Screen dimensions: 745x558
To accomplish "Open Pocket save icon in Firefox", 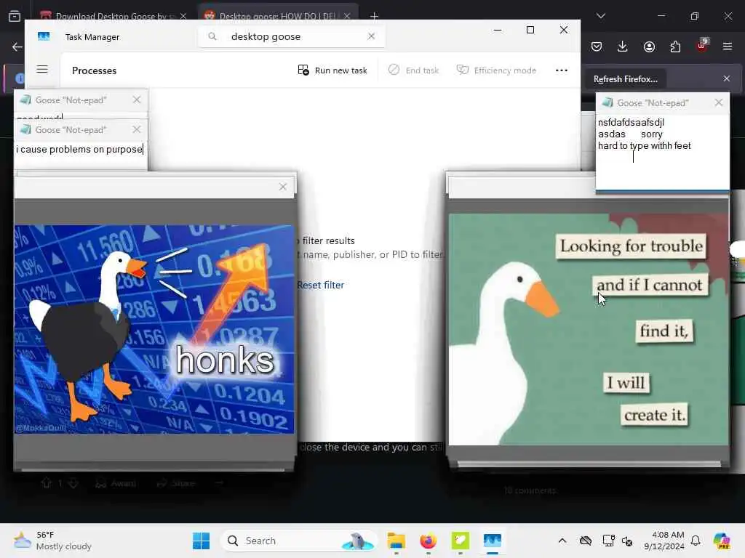I will [597, 46].
